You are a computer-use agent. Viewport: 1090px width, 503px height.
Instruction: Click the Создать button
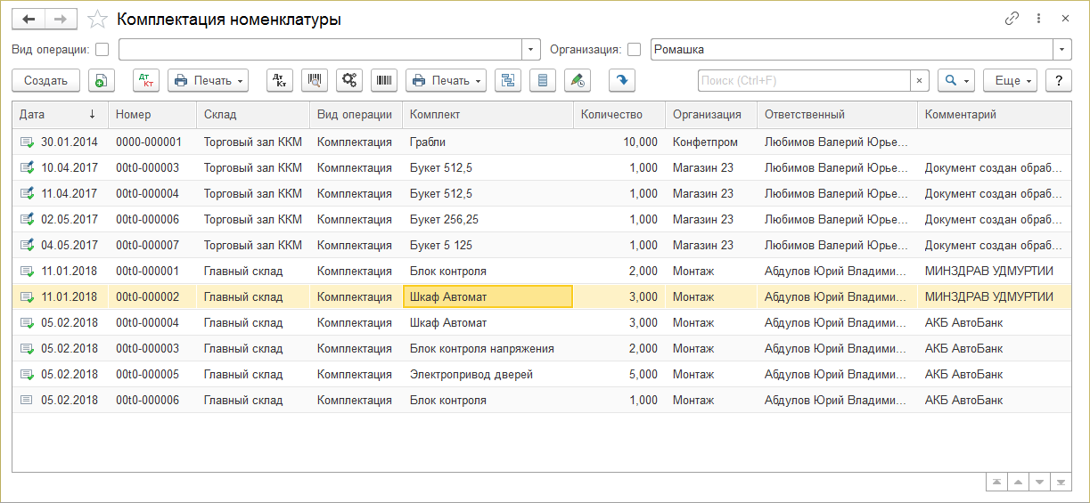(x=45, y=80)
